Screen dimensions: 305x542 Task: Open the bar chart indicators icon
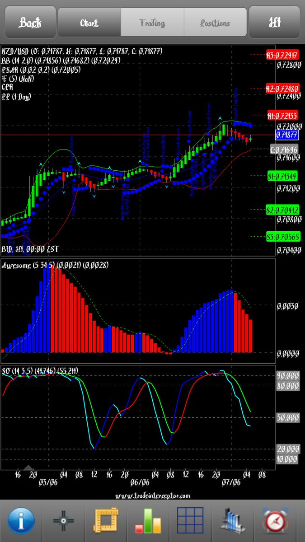click(148, 520)
